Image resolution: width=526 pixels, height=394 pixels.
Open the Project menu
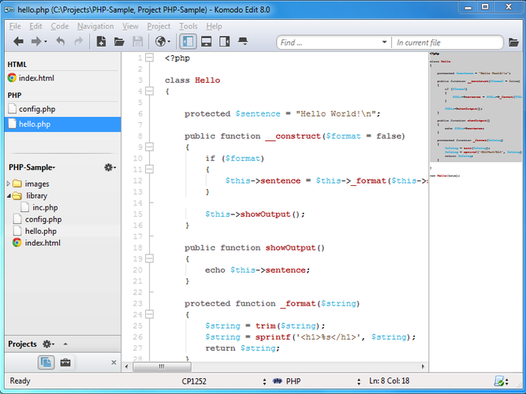tap(159, 26)
